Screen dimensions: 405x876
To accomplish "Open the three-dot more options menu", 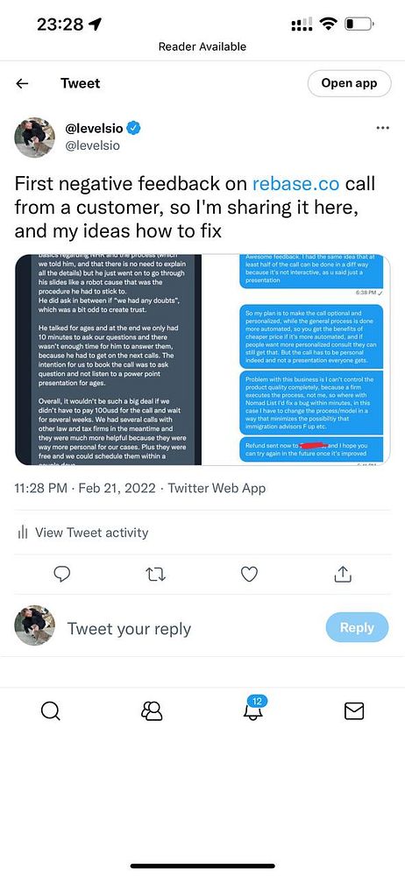I will point(382,128).
